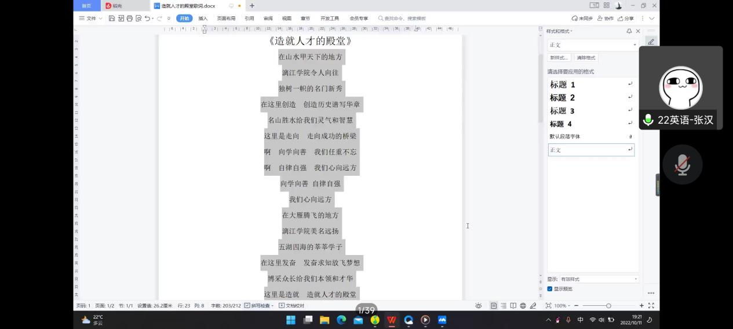
Task: Switch to web layout view icon
Action: point(523,306)
